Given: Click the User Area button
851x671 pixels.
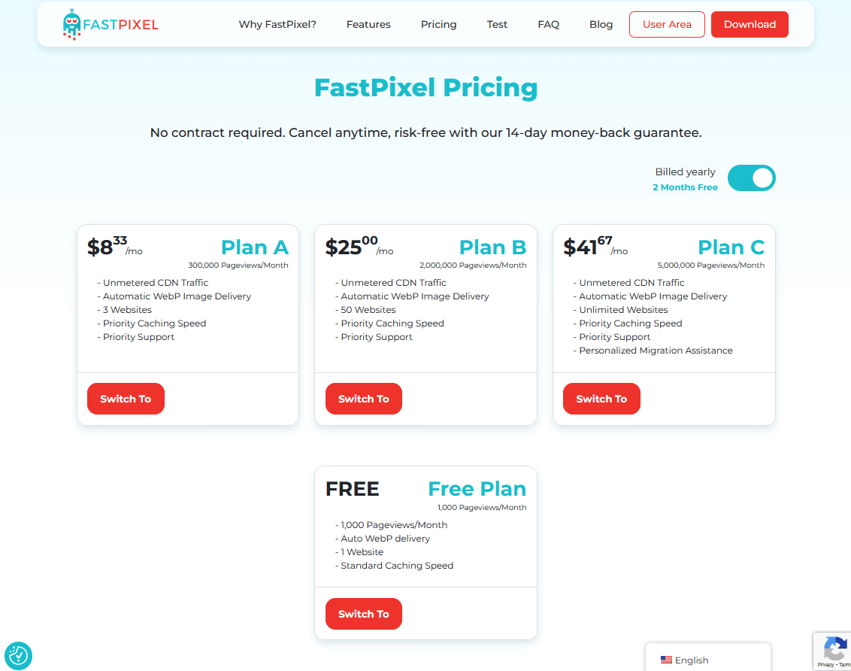Looking at the screenshot, I should [x=667, y=24].
